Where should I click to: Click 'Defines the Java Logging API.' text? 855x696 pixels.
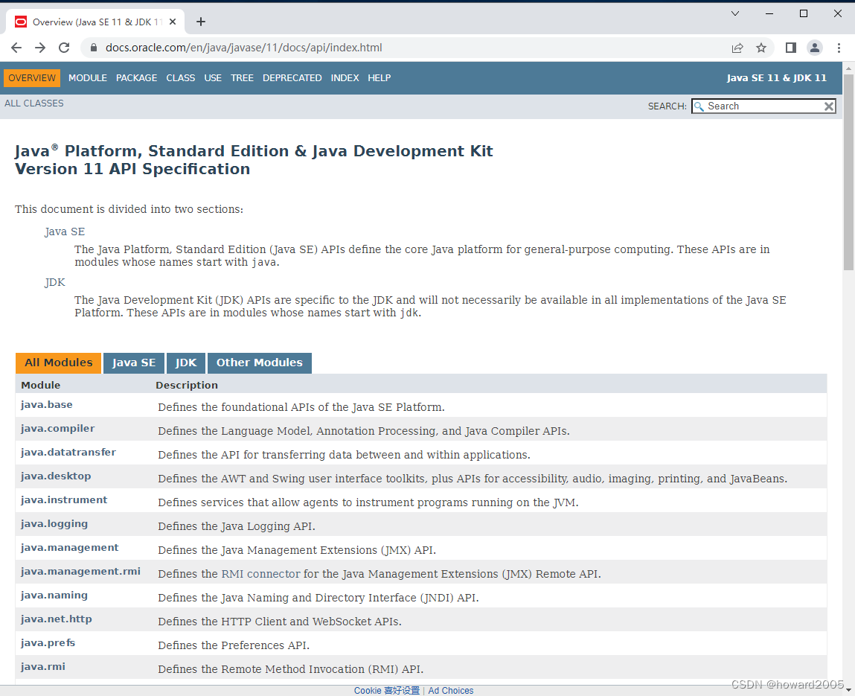pyautogui.click(x=237, y=526)
